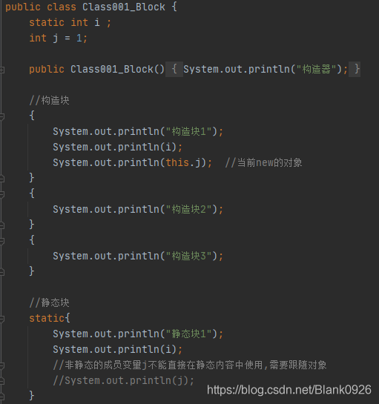
Task: Expand the folded Class001_Block constructor gutter plus icon
Action: tap(1, 70)
